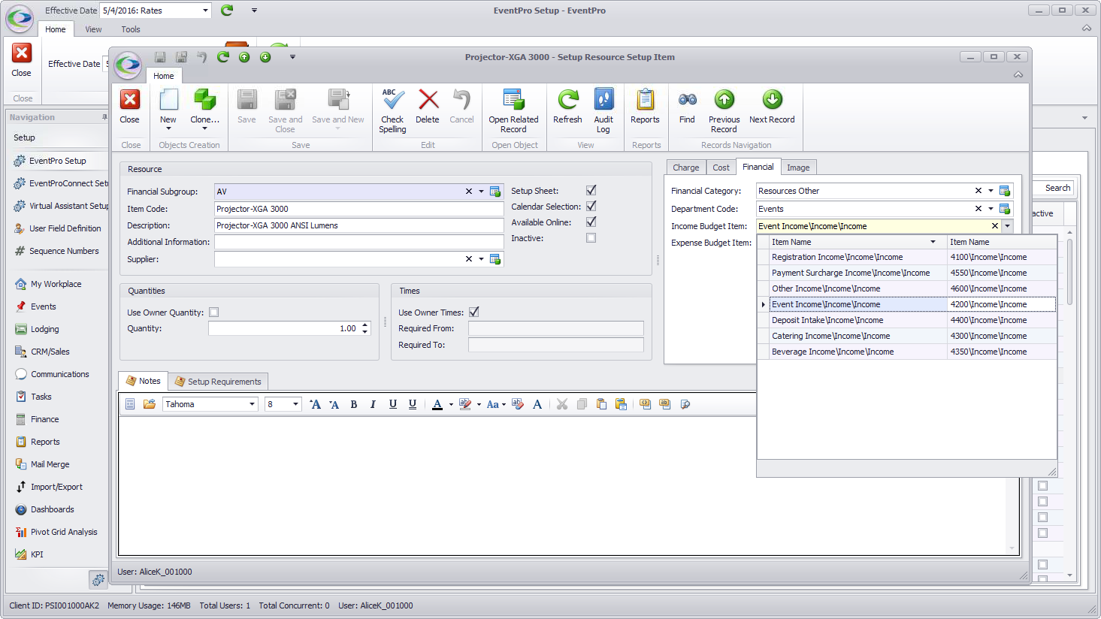1101x619 pixels.
Task: Click the Clone icon in the ribbon
Action: point(204,99)
